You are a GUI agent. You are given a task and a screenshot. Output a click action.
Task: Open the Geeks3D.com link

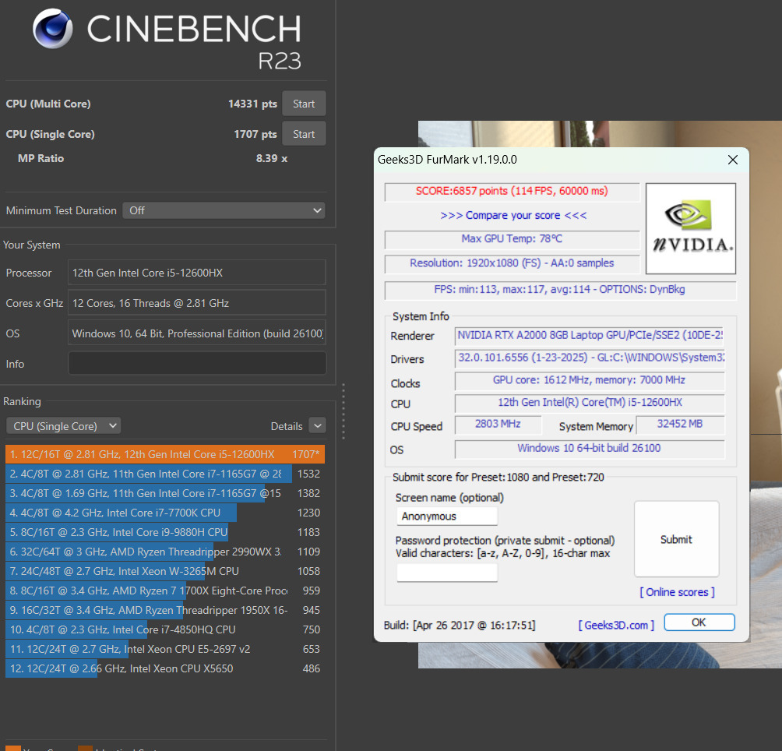[x=616, y=625]
